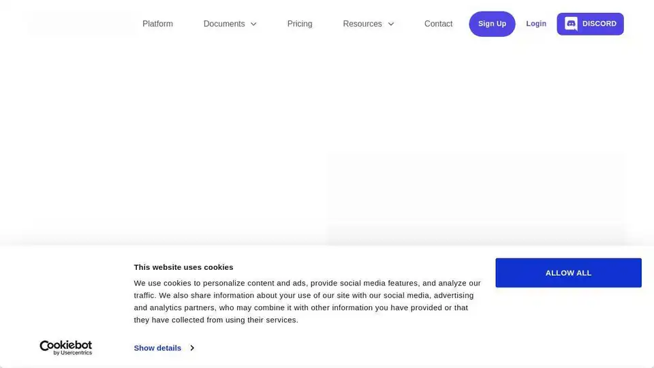This screenshot has width=654, height=368.
Task: Join via the DISCORD button label
Action: 599,24
